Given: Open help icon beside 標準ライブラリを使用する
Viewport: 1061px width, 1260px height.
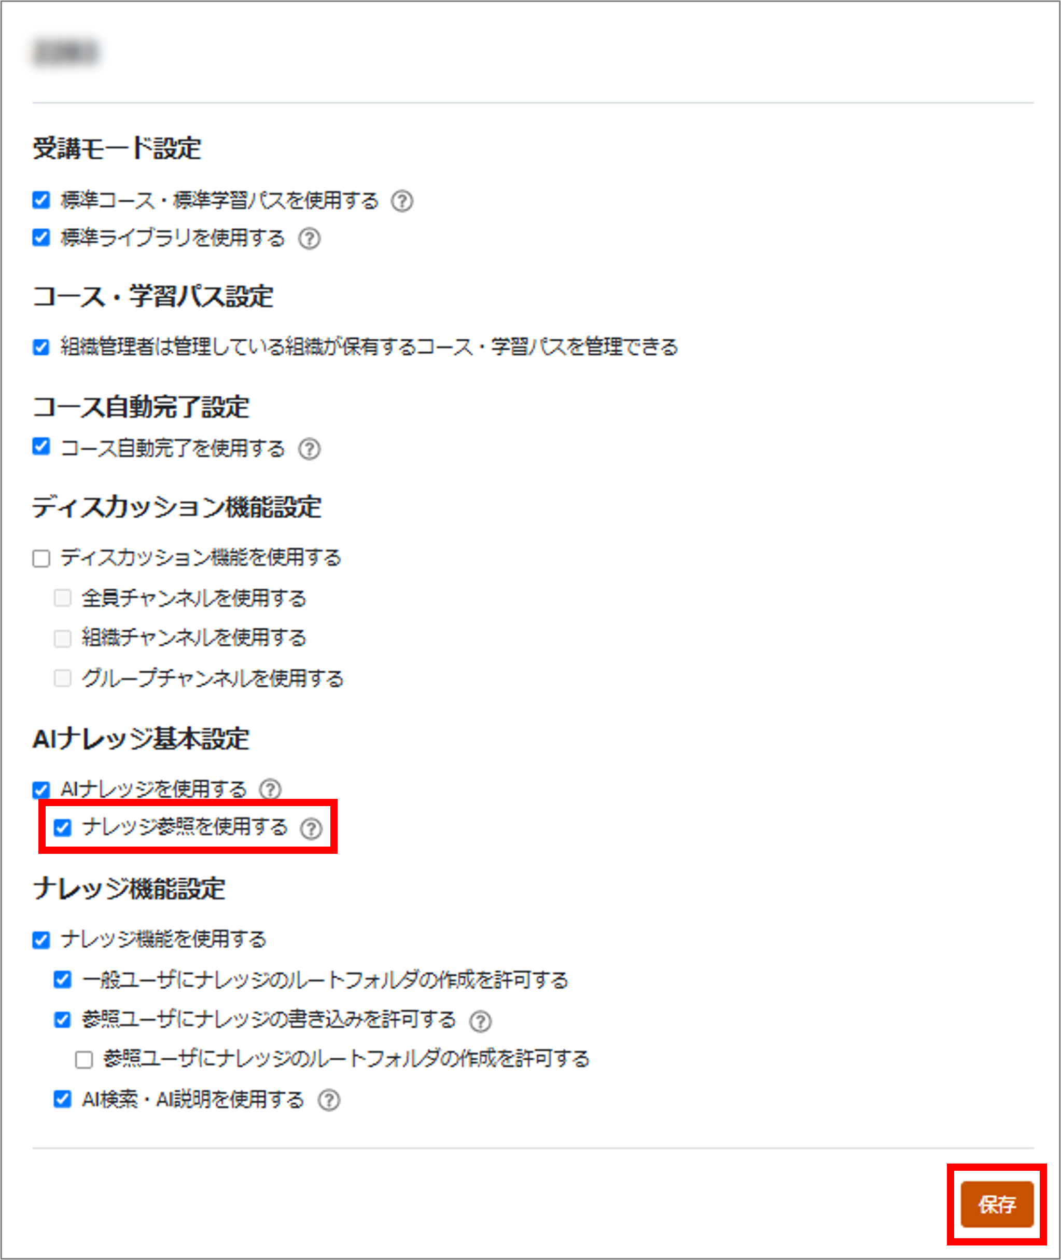Looking at the screenshot, I should [310, 239].
